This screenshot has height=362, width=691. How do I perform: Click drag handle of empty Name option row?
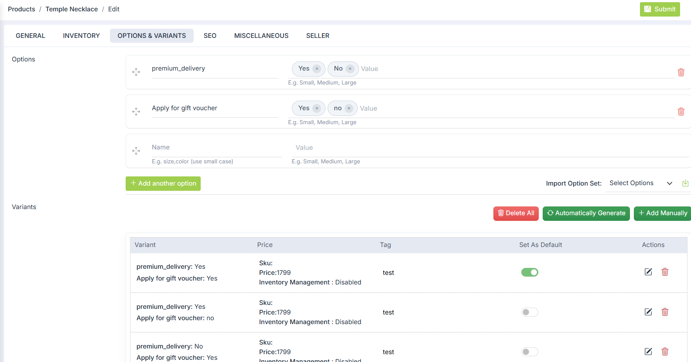(136, 151)
